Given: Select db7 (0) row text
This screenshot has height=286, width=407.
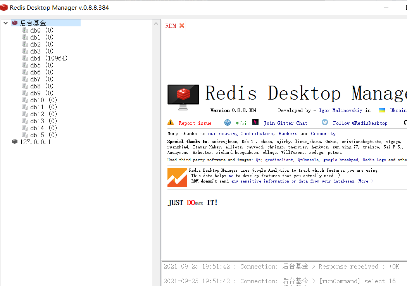Looking at the screenshot, I should [x=42, y=79].
